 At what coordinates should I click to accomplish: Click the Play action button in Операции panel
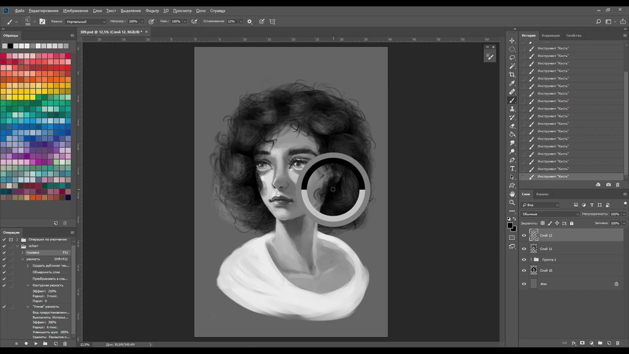(36, 344)
